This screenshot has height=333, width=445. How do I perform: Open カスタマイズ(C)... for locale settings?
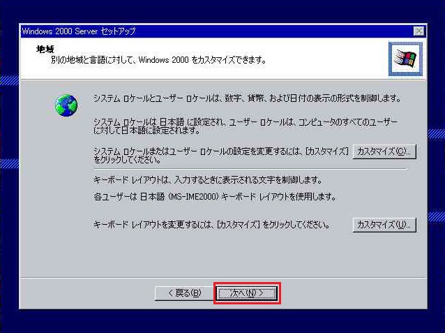tap(384, 151)
